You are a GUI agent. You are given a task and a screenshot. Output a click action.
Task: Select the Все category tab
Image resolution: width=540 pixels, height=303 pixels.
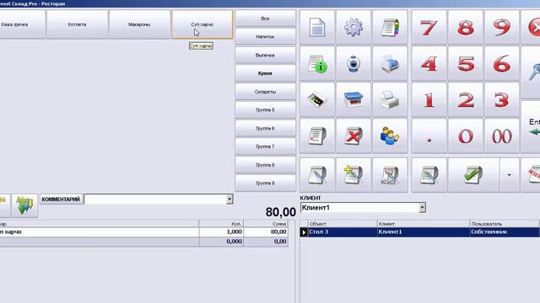click(265, 19)
